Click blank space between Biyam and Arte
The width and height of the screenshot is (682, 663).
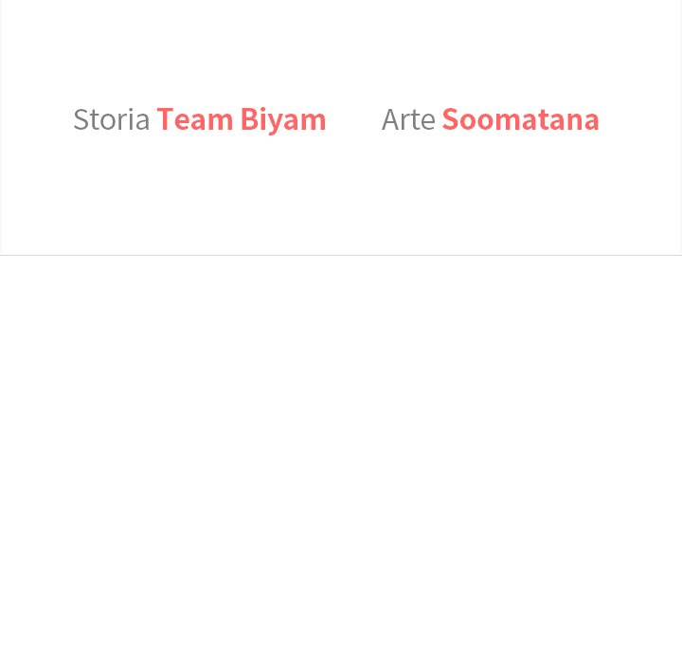pyautogui.click(x=354, y=119)
